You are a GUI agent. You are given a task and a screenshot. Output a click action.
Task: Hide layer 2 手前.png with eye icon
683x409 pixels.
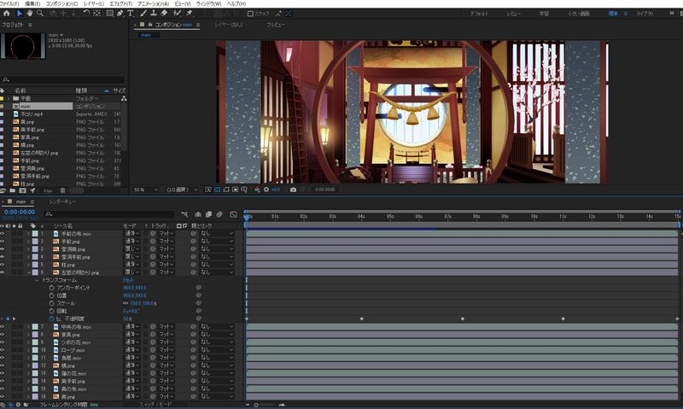click(x=3, y=242)
